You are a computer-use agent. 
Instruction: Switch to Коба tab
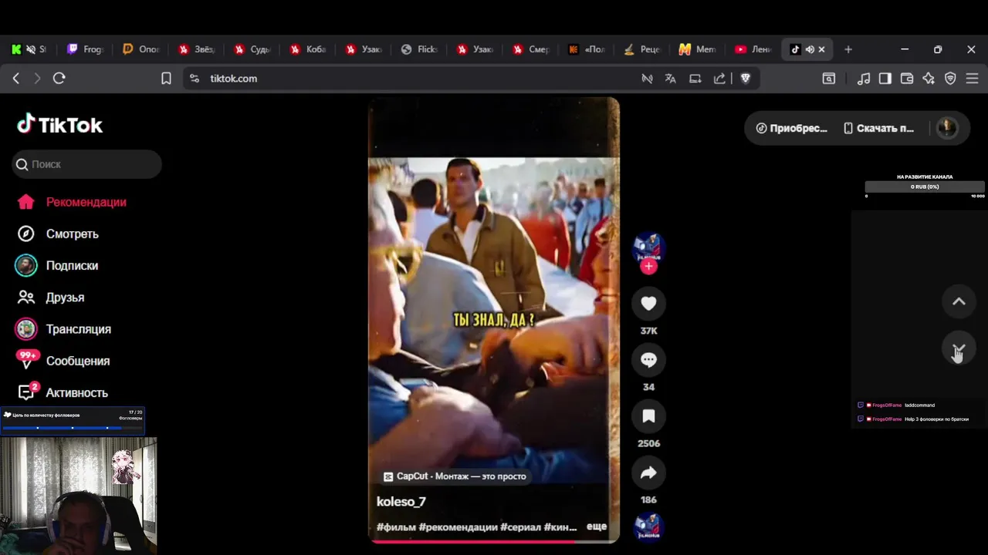[308, 49]
